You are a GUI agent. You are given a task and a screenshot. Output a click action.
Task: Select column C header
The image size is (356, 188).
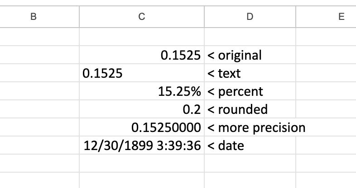point(142,17)
